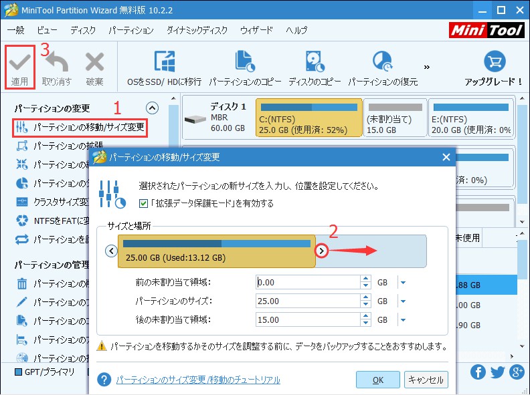
Task: Collapse the パーティションの変更 section
Action: (152, 108)
